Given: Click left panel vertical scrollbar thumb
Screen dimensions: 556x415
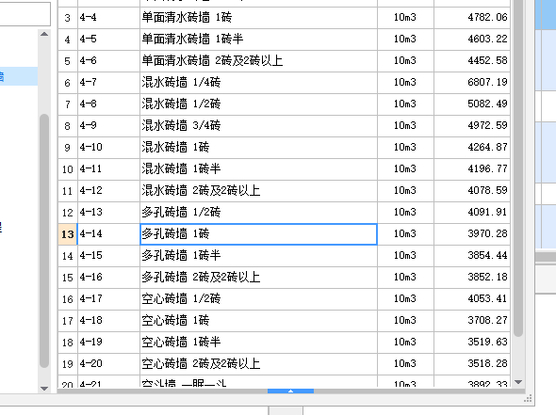Looking at the screenshot, I should coord(44,241).
